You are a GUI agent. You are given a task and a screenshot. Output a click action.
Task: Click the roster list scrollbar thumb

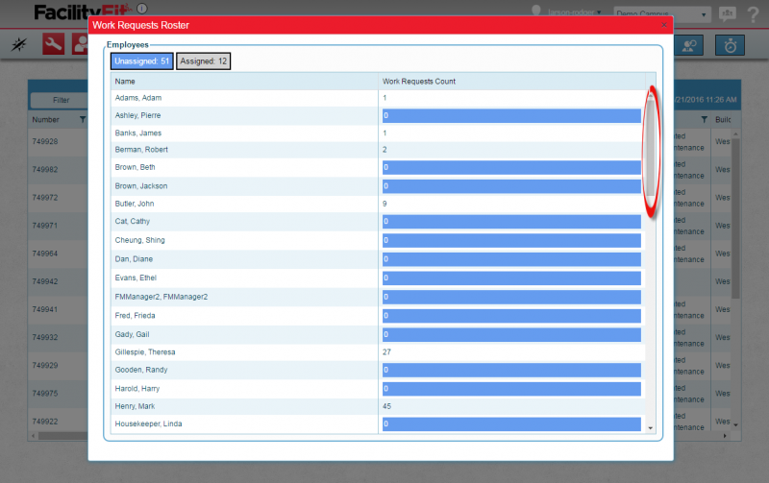point(651,147)
